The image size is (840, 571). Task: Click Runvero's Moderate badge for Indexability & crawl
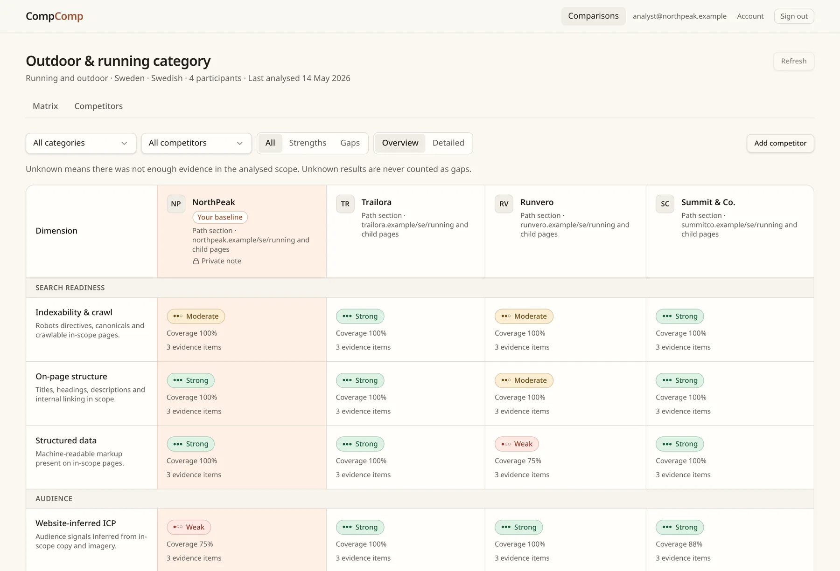pyautogui.click(x=524, y=316)
